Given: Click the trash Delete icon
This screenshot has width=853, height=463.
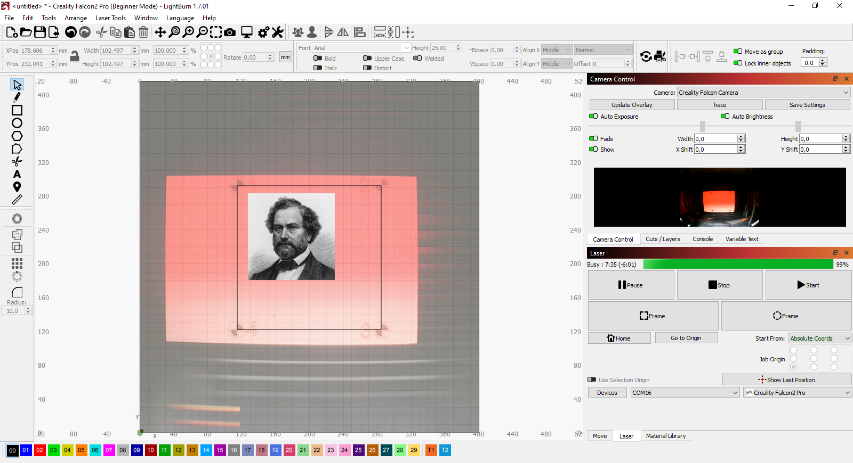Looking at the screenshot, I should click(x=143, y=32).
